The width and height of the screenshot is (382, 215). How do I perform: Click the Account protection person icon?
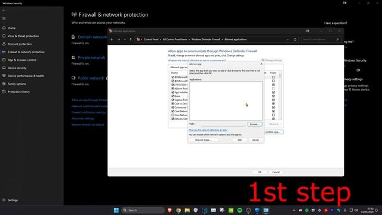[x=4, y=44]
